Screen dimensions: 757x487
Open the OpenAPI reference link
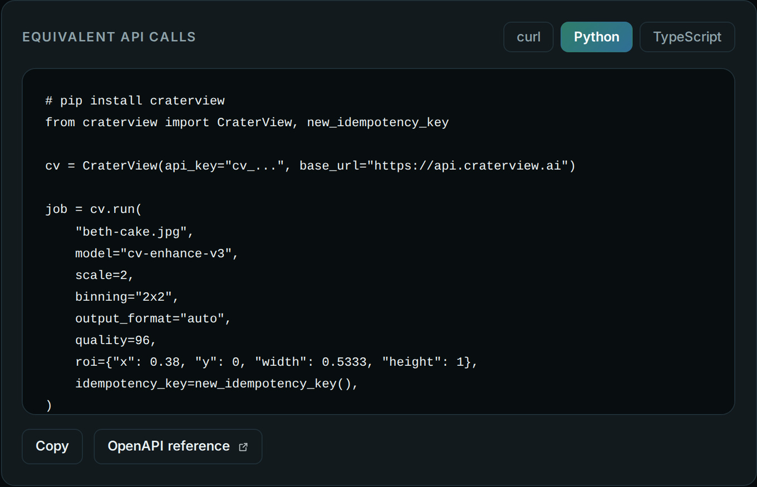[x=178, y=446]
